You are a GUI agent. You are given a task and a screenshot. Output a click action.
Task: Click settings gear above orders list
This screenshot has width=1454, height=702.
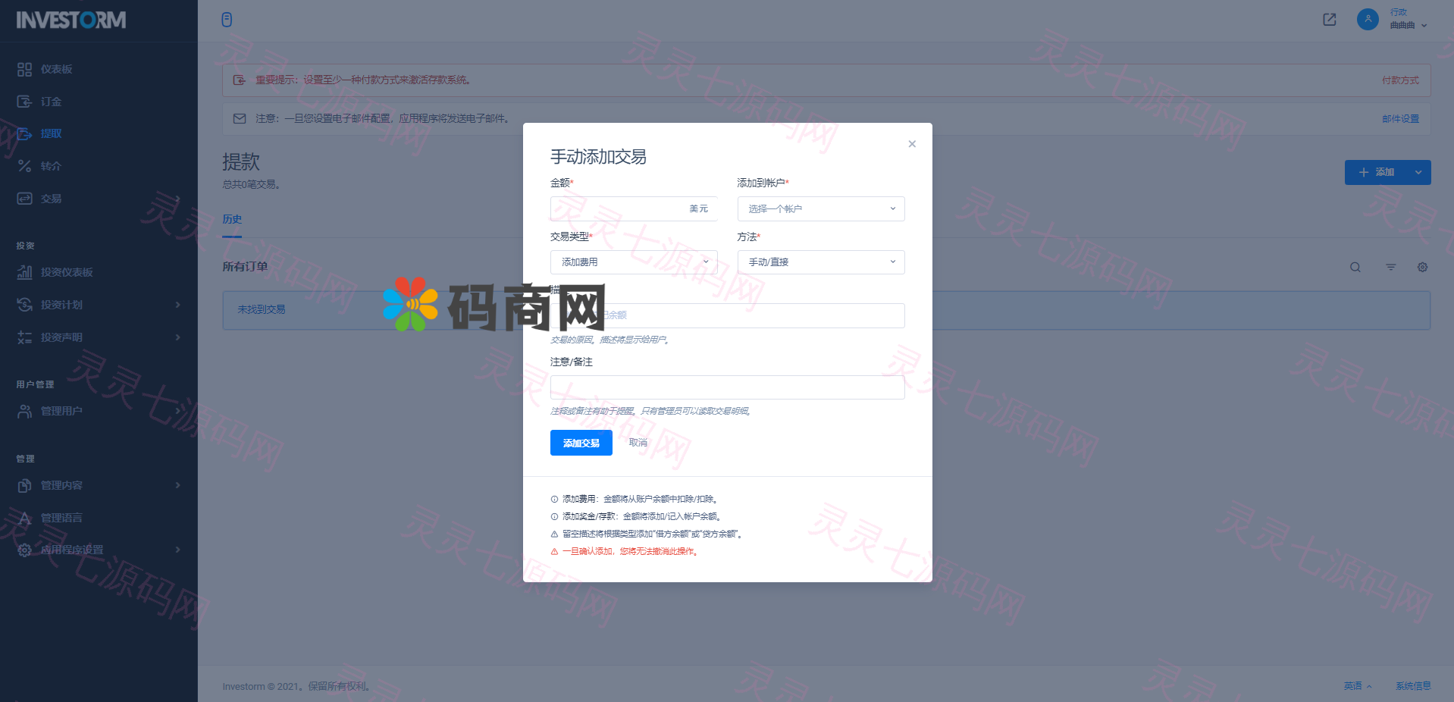point(1422,267)
